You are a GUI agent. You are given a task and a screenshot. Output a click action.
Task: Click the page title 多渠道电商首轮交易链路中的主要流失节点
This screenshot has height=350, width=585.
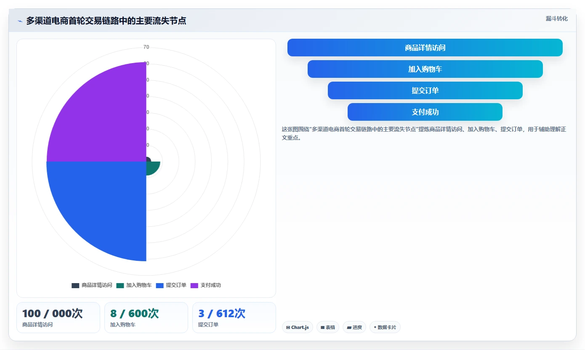tap(106, 21)
